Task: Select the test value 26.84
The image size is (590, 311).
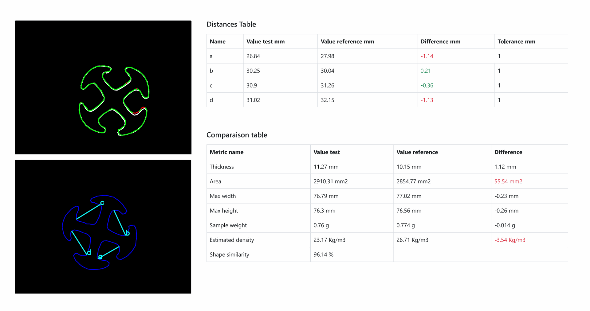Action: [253, 56]
